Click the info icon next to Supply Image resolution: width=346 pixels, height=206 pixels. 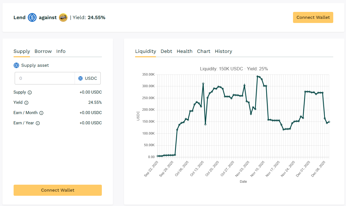[30, 92]
